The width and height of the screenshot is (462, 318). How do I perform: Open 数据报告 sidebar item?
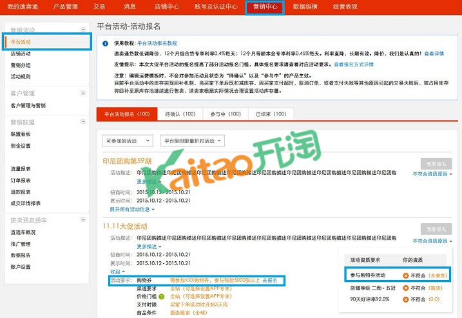[21, 255]
